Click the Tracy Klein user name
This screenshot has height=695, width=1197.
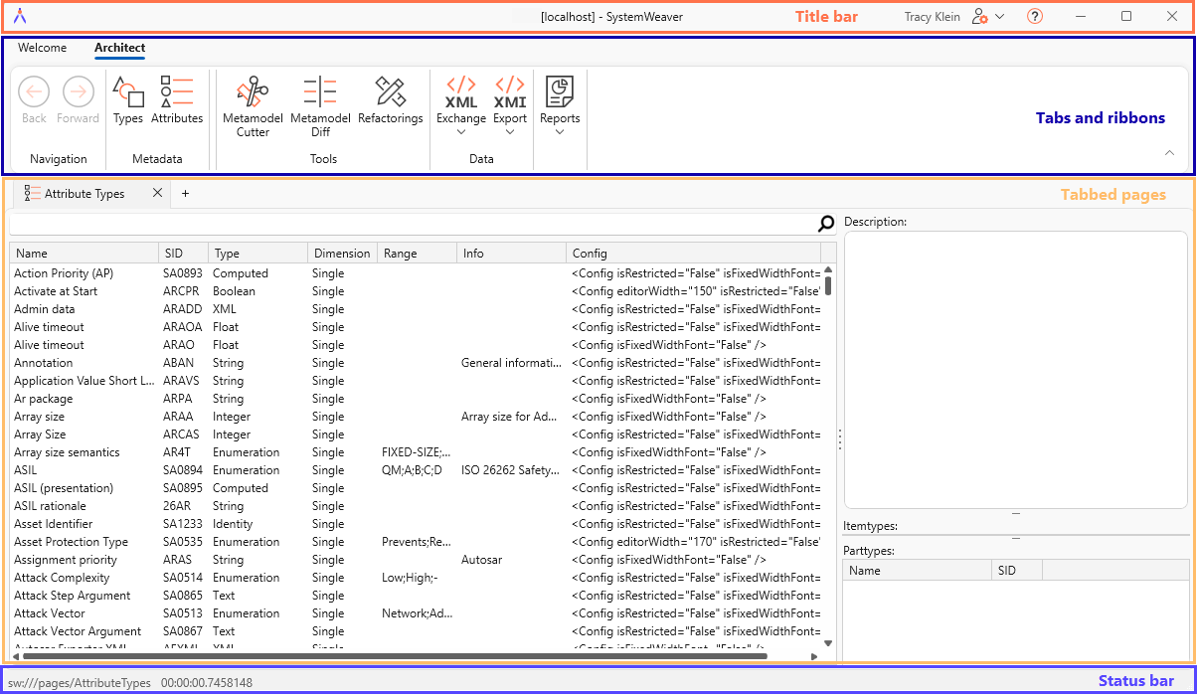[934, 17]
